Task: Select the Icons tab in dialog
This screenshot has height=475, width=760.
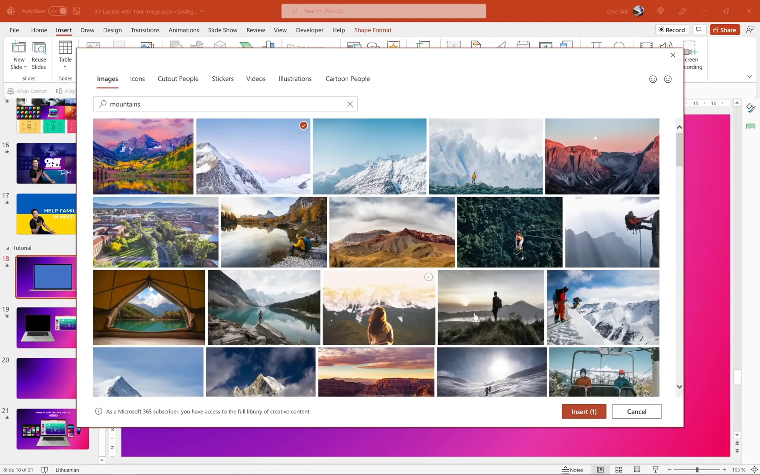Action: [137, 79]
